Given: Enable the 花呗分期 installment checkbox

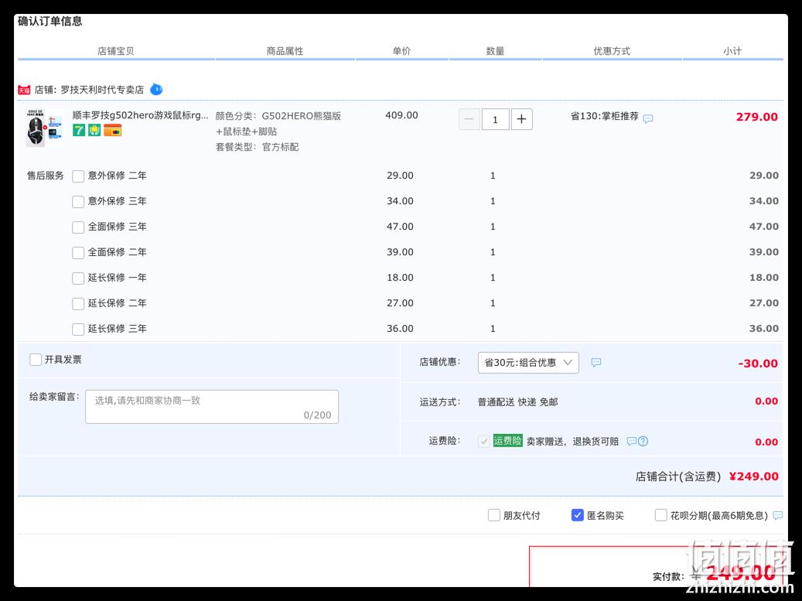Looking at the screenshot, I should 660,515.
